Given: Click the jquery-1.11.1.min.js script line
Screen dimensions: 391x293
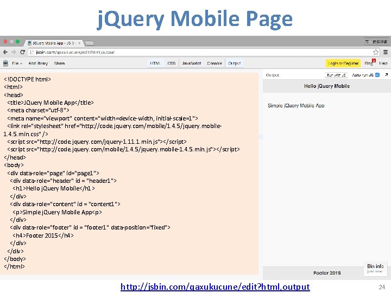Looking at the screenshot, I should coord(97,142).
